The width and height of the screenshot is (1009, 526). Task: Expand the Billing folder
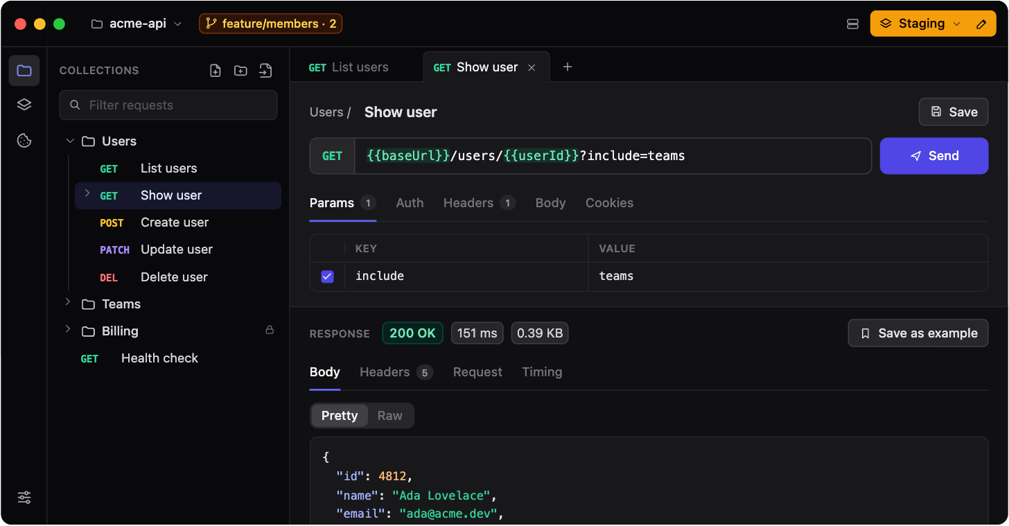tap(68, 329)
